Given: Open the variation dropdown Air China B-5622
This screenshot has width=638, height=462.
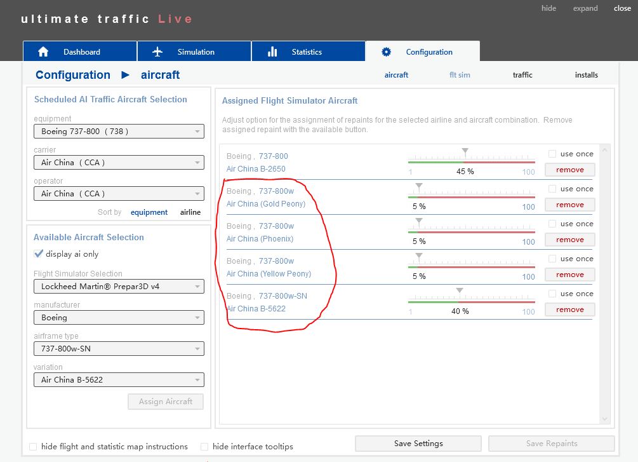Looking at the screenshot, I should coord(119,379).
